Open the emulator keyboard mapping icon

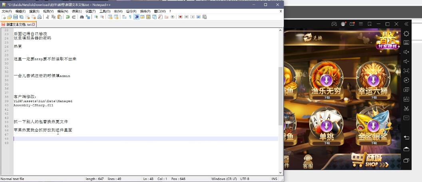coord(406,42)
